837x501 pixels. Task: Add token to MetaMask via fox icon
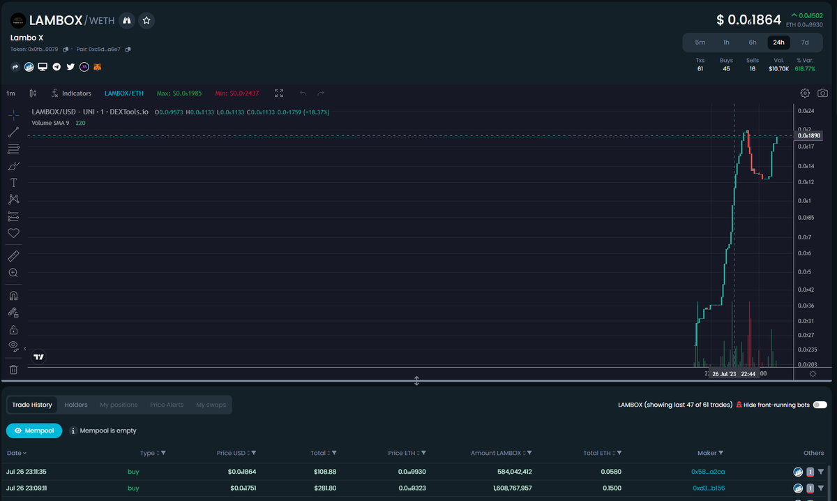98,67
